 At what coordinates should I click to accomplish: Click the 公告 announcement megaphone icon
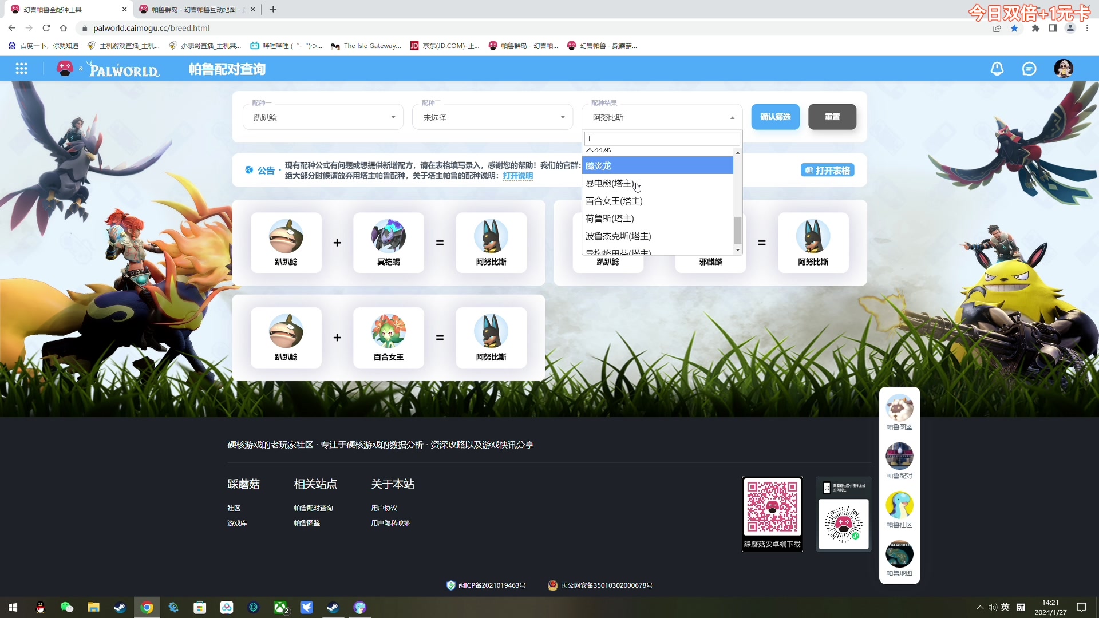tap(248, 170)
